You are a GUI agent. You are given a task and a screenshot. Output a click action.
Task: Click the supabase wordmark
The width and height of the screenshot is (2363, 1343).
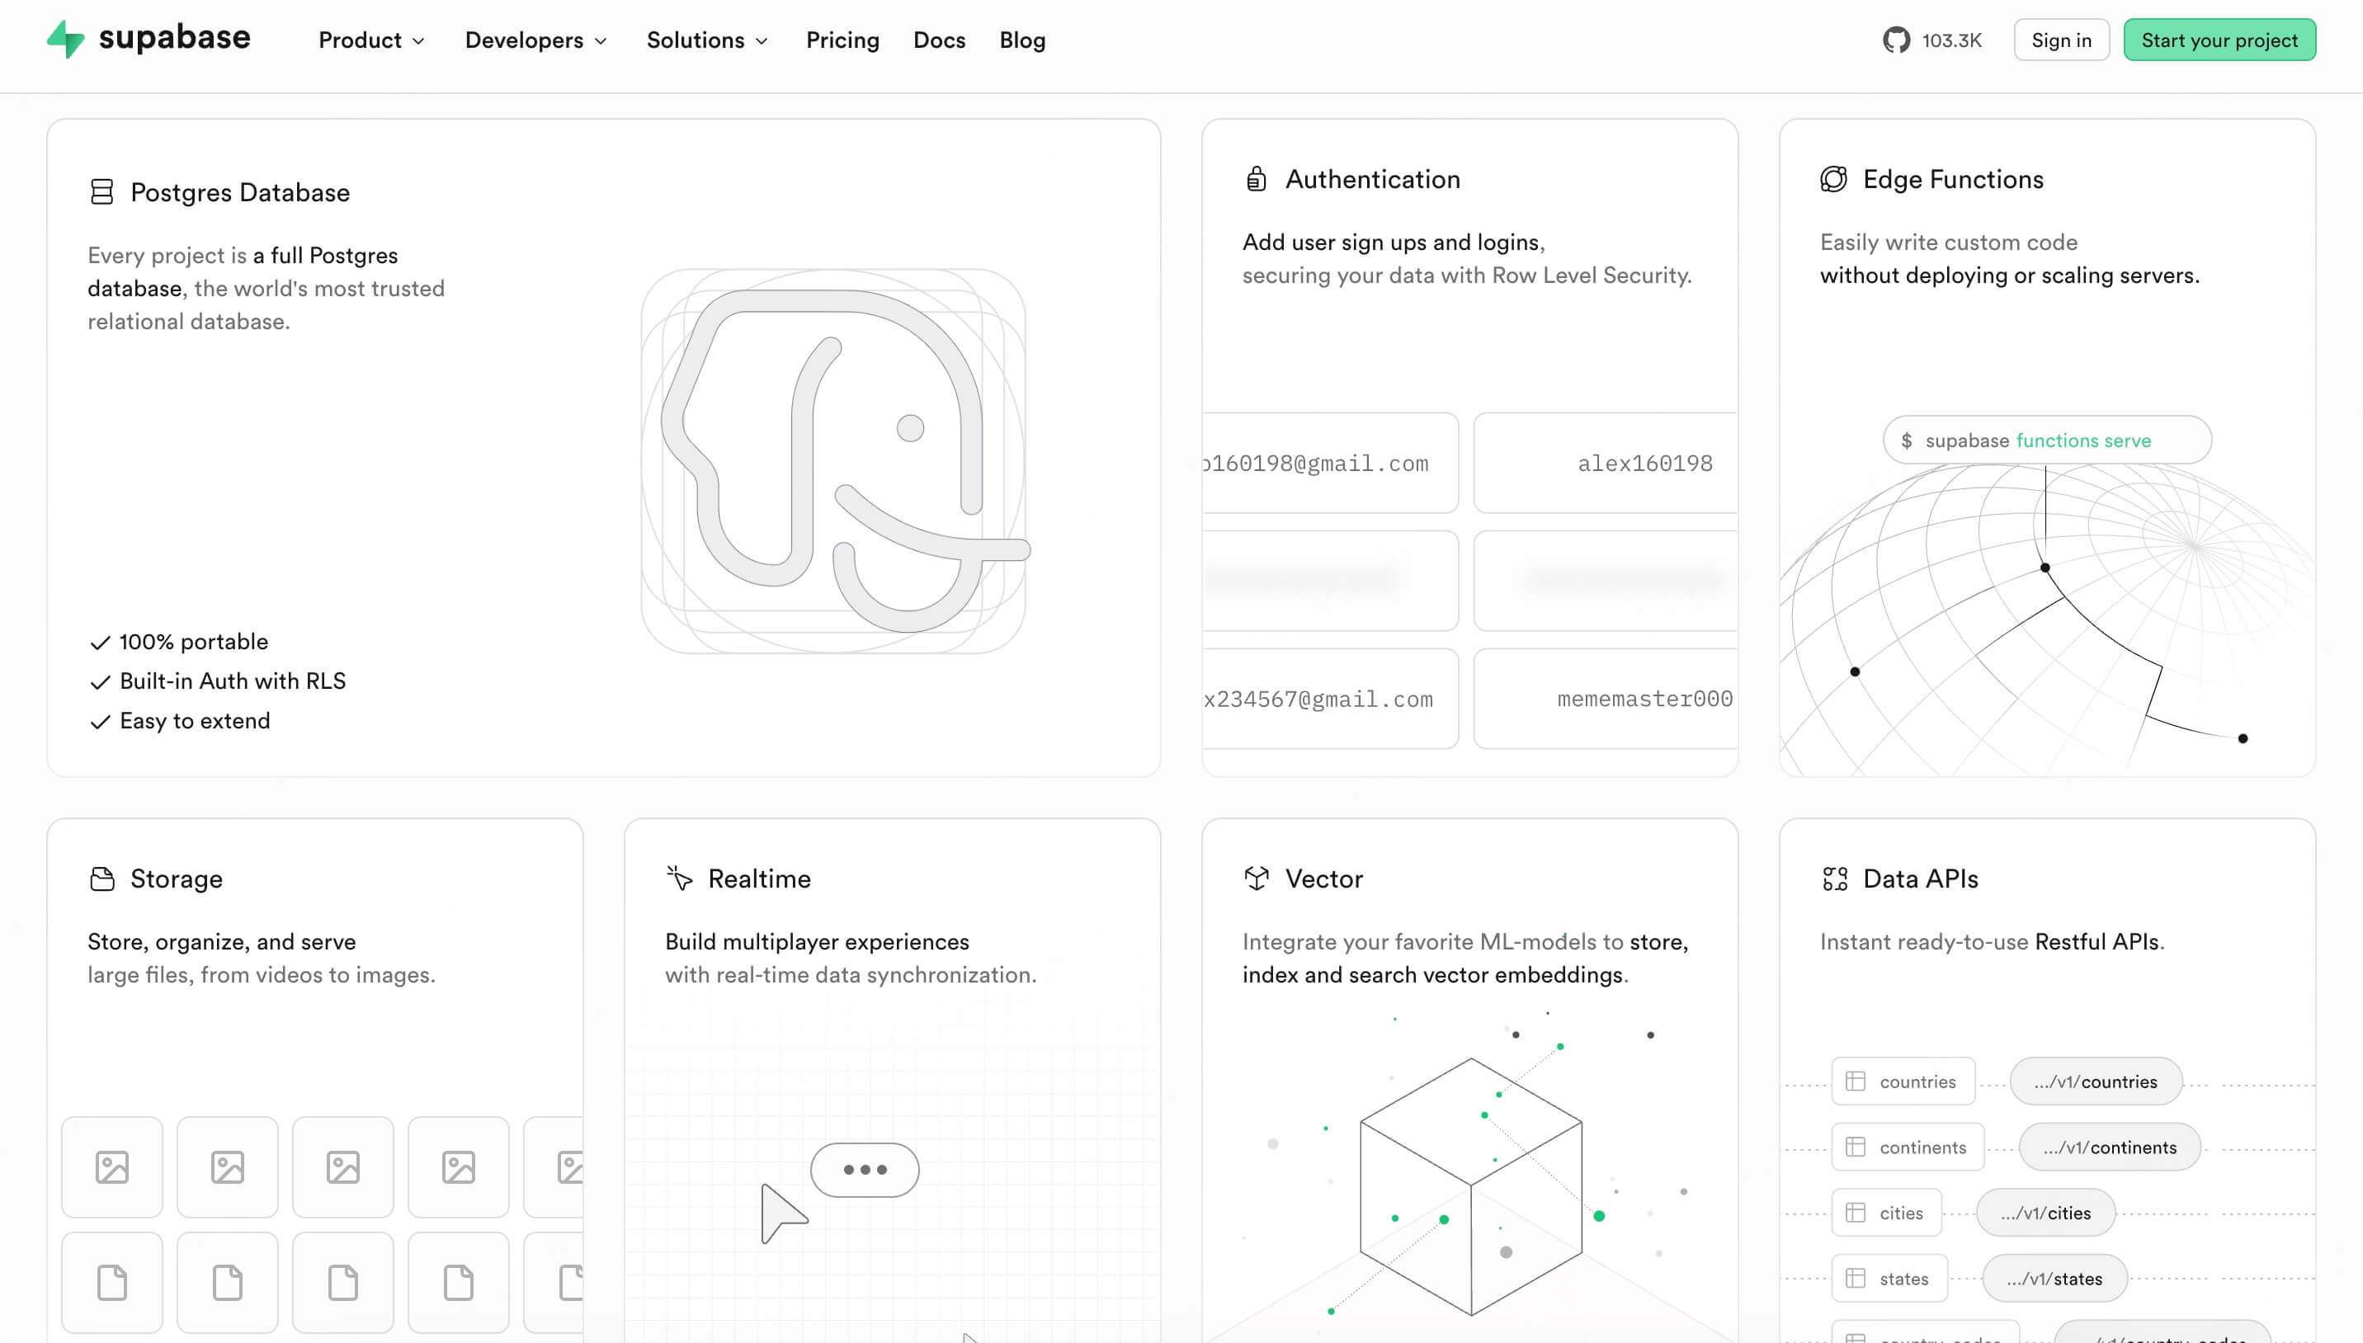174,38
